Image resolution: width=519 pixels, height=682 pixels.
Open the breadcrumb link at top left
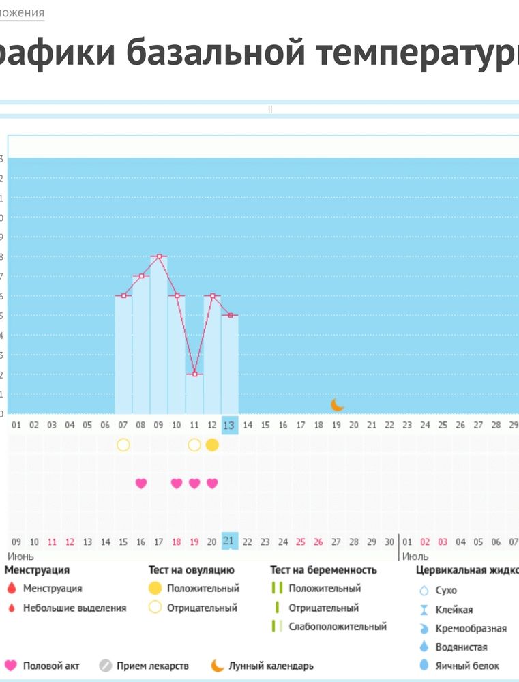point(22,13)
